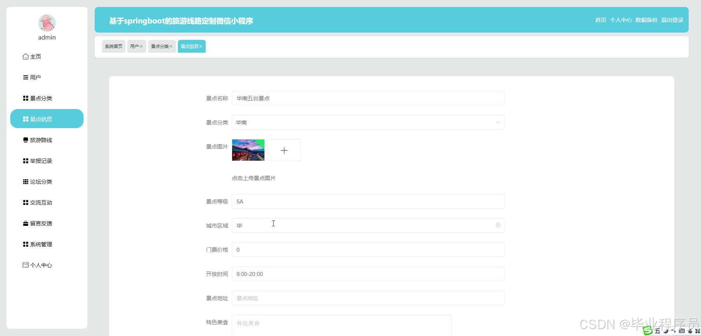Click the grid icon beside 交流互动

coord(26,202)
